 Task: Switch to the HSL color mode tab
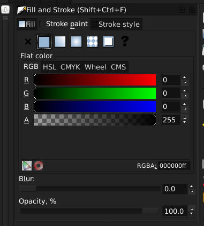(x=50, y=67)
